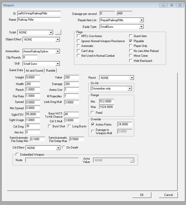The height and width of the screenshot is (205, 186).
Task: Check the Embedded Weapon option
Action: click(x=17, y=155)
